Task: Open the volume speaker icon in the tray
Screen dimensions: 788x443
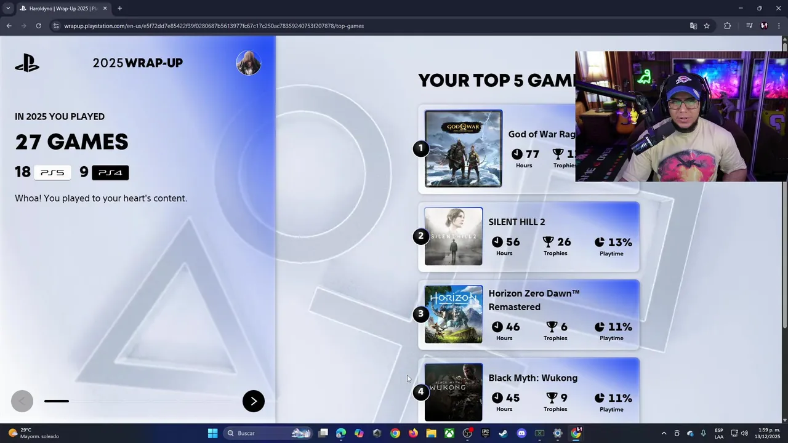Action: pos(745,433)
